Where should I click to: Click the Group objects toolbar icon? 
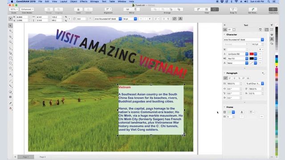49,9
